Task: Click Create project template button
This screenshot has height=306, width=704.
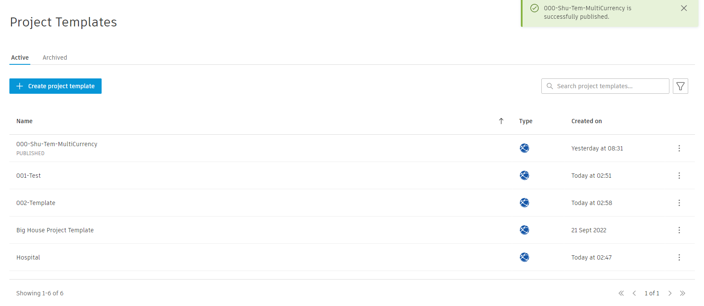Action: tap(56, 86)
